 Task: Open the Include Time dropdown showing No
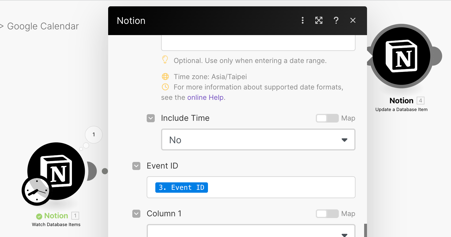258,140
